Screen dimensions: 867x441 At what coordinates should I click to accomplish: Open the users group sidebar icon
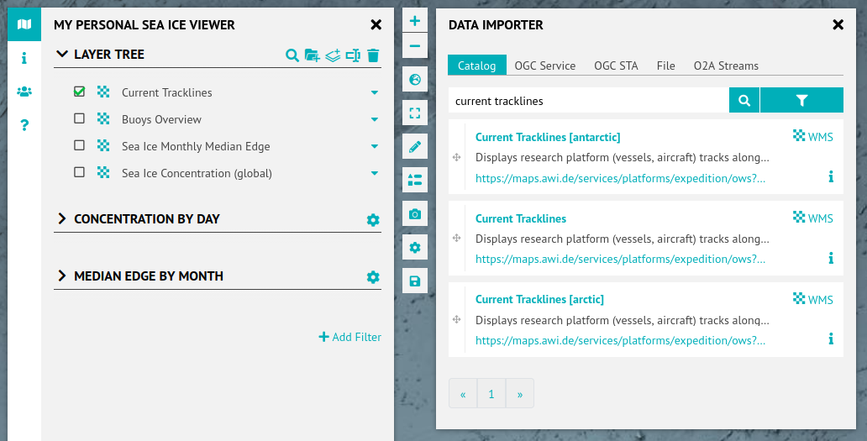point(24,92)
